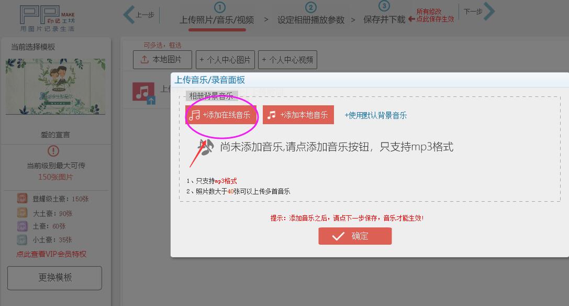Image resolution: width=569 pixels, height=306 pixels.
Task: Select the 爱的宣言 template thumbnail
Action: 55,86
